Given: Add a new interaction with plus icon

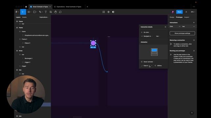Looking at the screenshot, I should coord(194,23).
